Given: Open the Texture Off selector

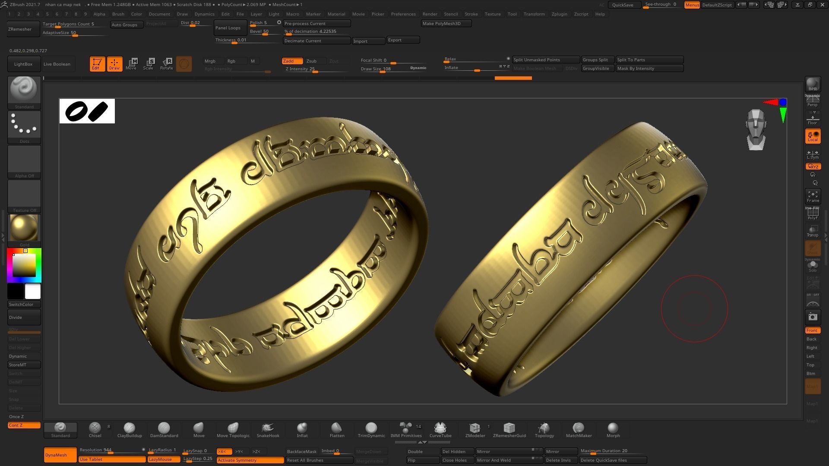Looking at the screenshot, I should pyautogui.click(x=24, y=196).
